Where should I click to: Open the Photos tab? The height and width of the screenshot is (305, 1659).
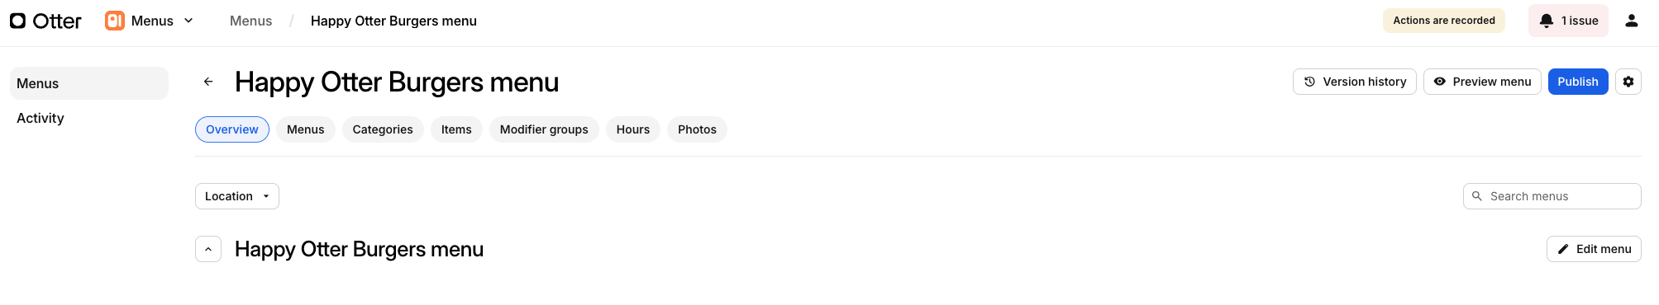click(x=697, y=129)
